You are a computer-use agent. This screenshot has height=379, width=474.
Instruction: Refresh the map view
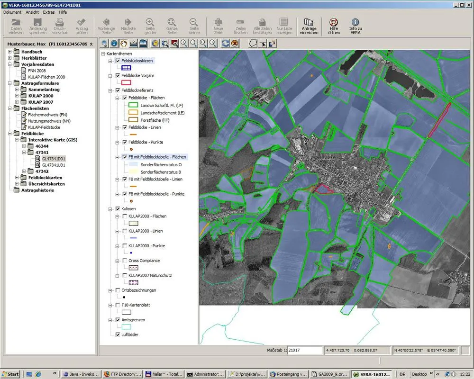pos(225,44)
